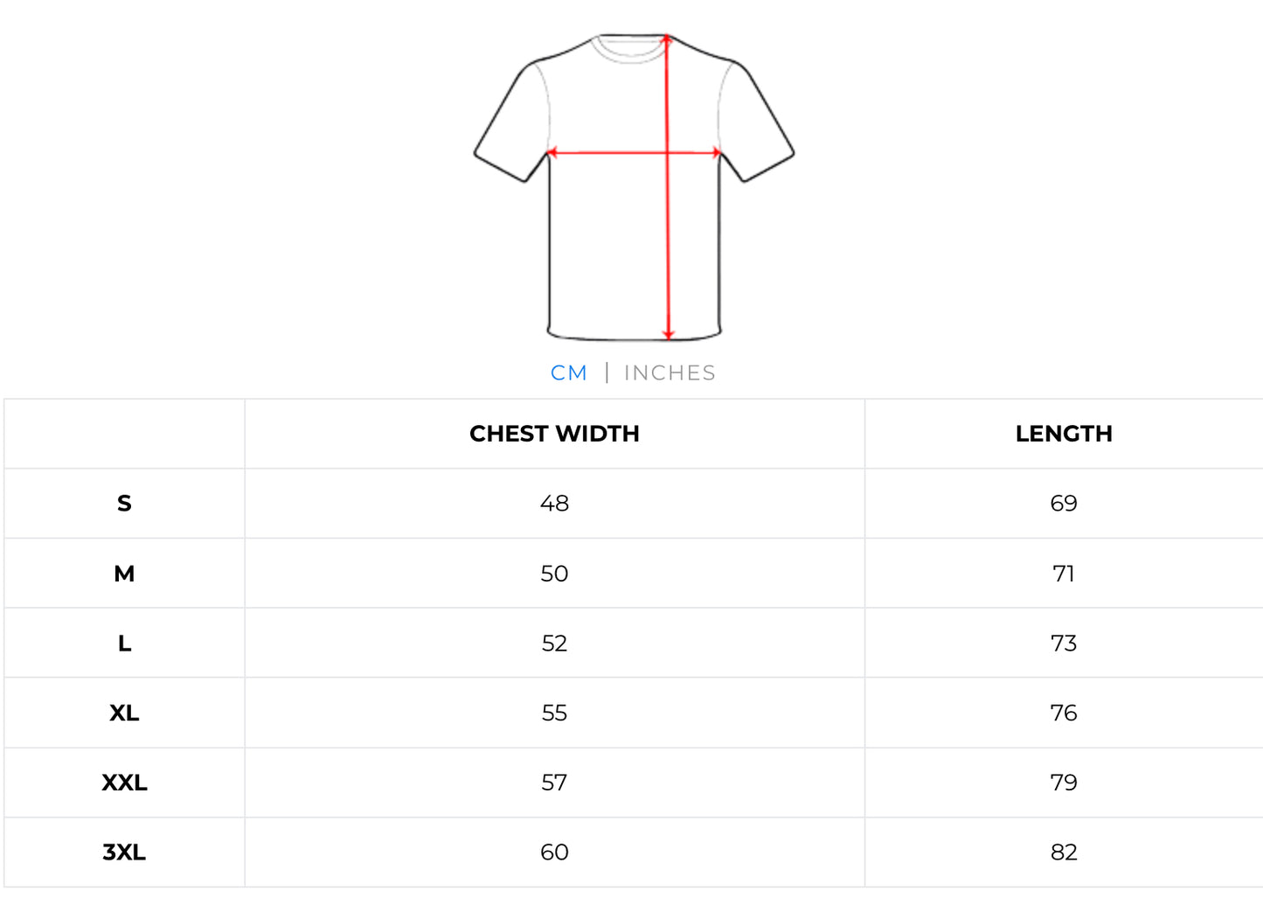The width and height of the screenshot is (1263, 905).
Task: Click the chest width value 55
Action: (554, 713)
